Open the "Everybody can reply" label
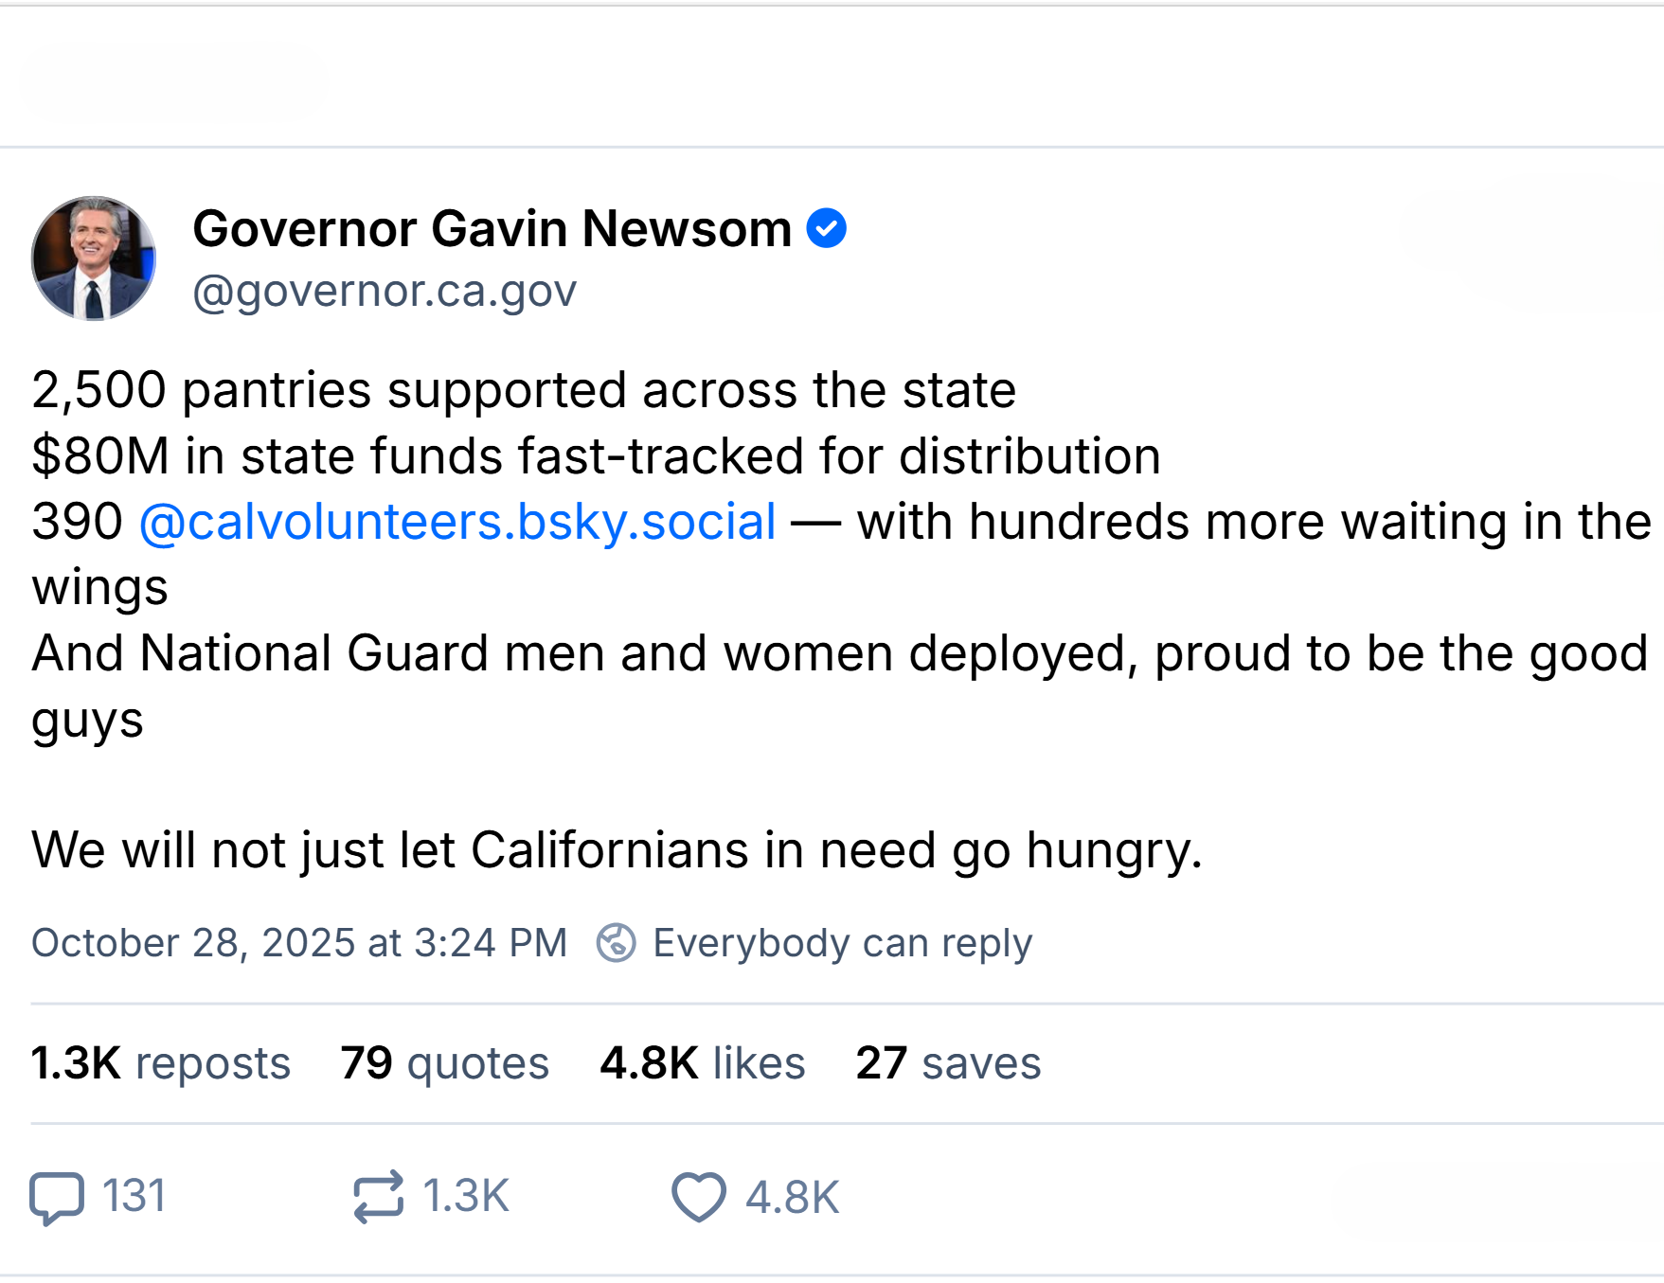1664x1283 pixels. (842, 943)
